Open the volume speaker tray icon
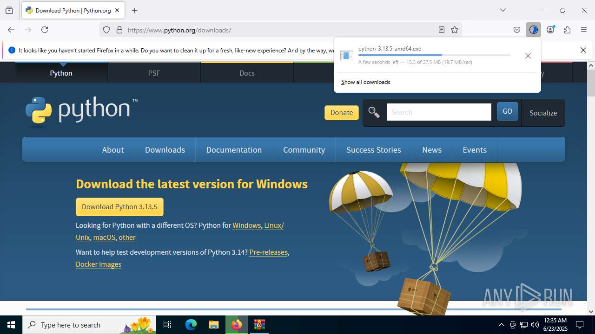The width and height of the screenshot is (595, 334). (535, 325)
